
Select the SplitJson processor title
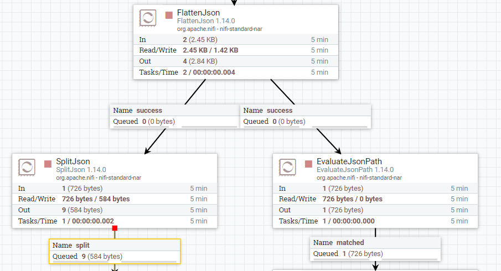(x=73, y=161)
